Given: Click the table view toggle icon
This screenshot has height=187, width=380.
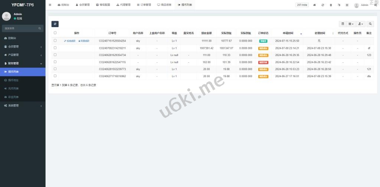Looking at the screenshot, I should (343, 24).
